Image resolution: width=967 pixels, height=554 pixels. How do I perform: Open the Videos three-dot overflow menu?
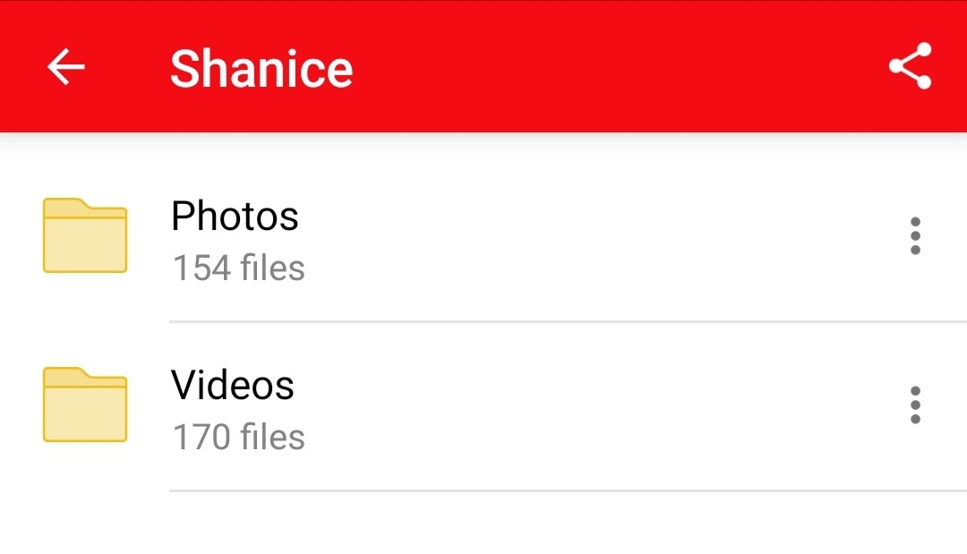(x=914, y=405)
